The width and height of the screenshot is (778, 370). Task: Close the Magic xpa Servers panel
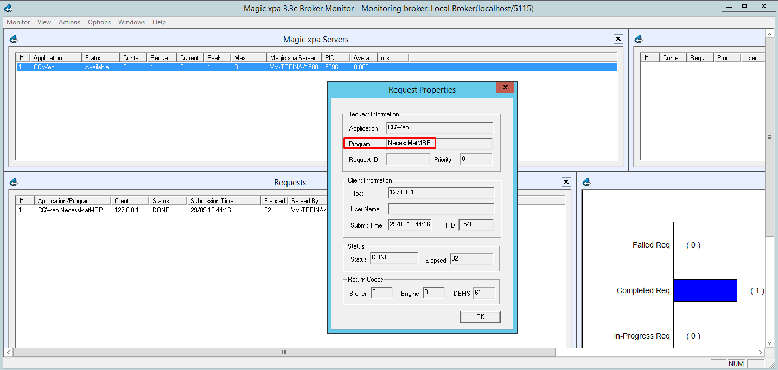(x=618, y=39)
